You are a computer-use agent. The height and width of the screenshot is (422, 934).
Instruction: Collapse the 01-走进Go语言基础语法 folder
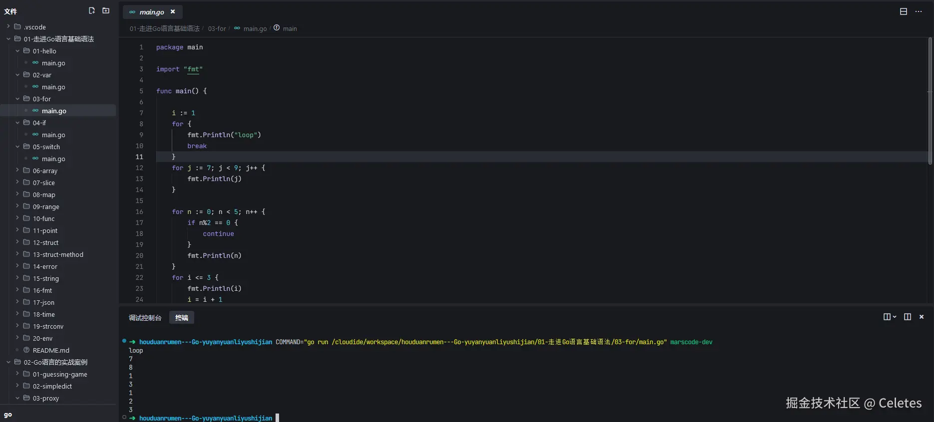[8, 38]
